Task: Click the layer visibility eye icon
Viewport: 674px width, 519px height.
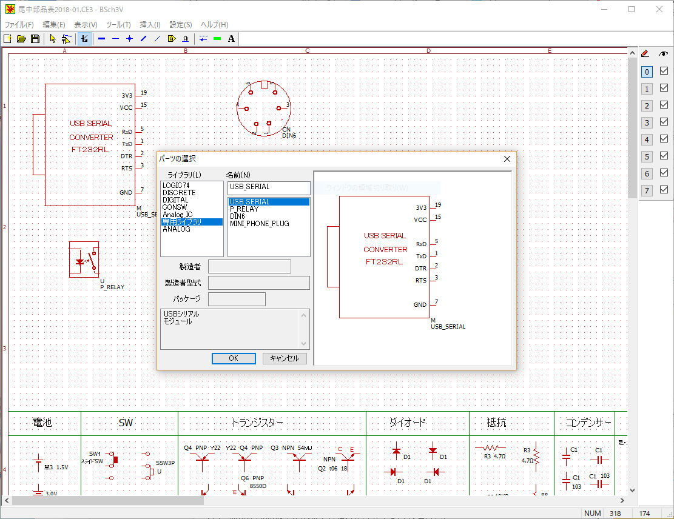Action: coord(663,55)
